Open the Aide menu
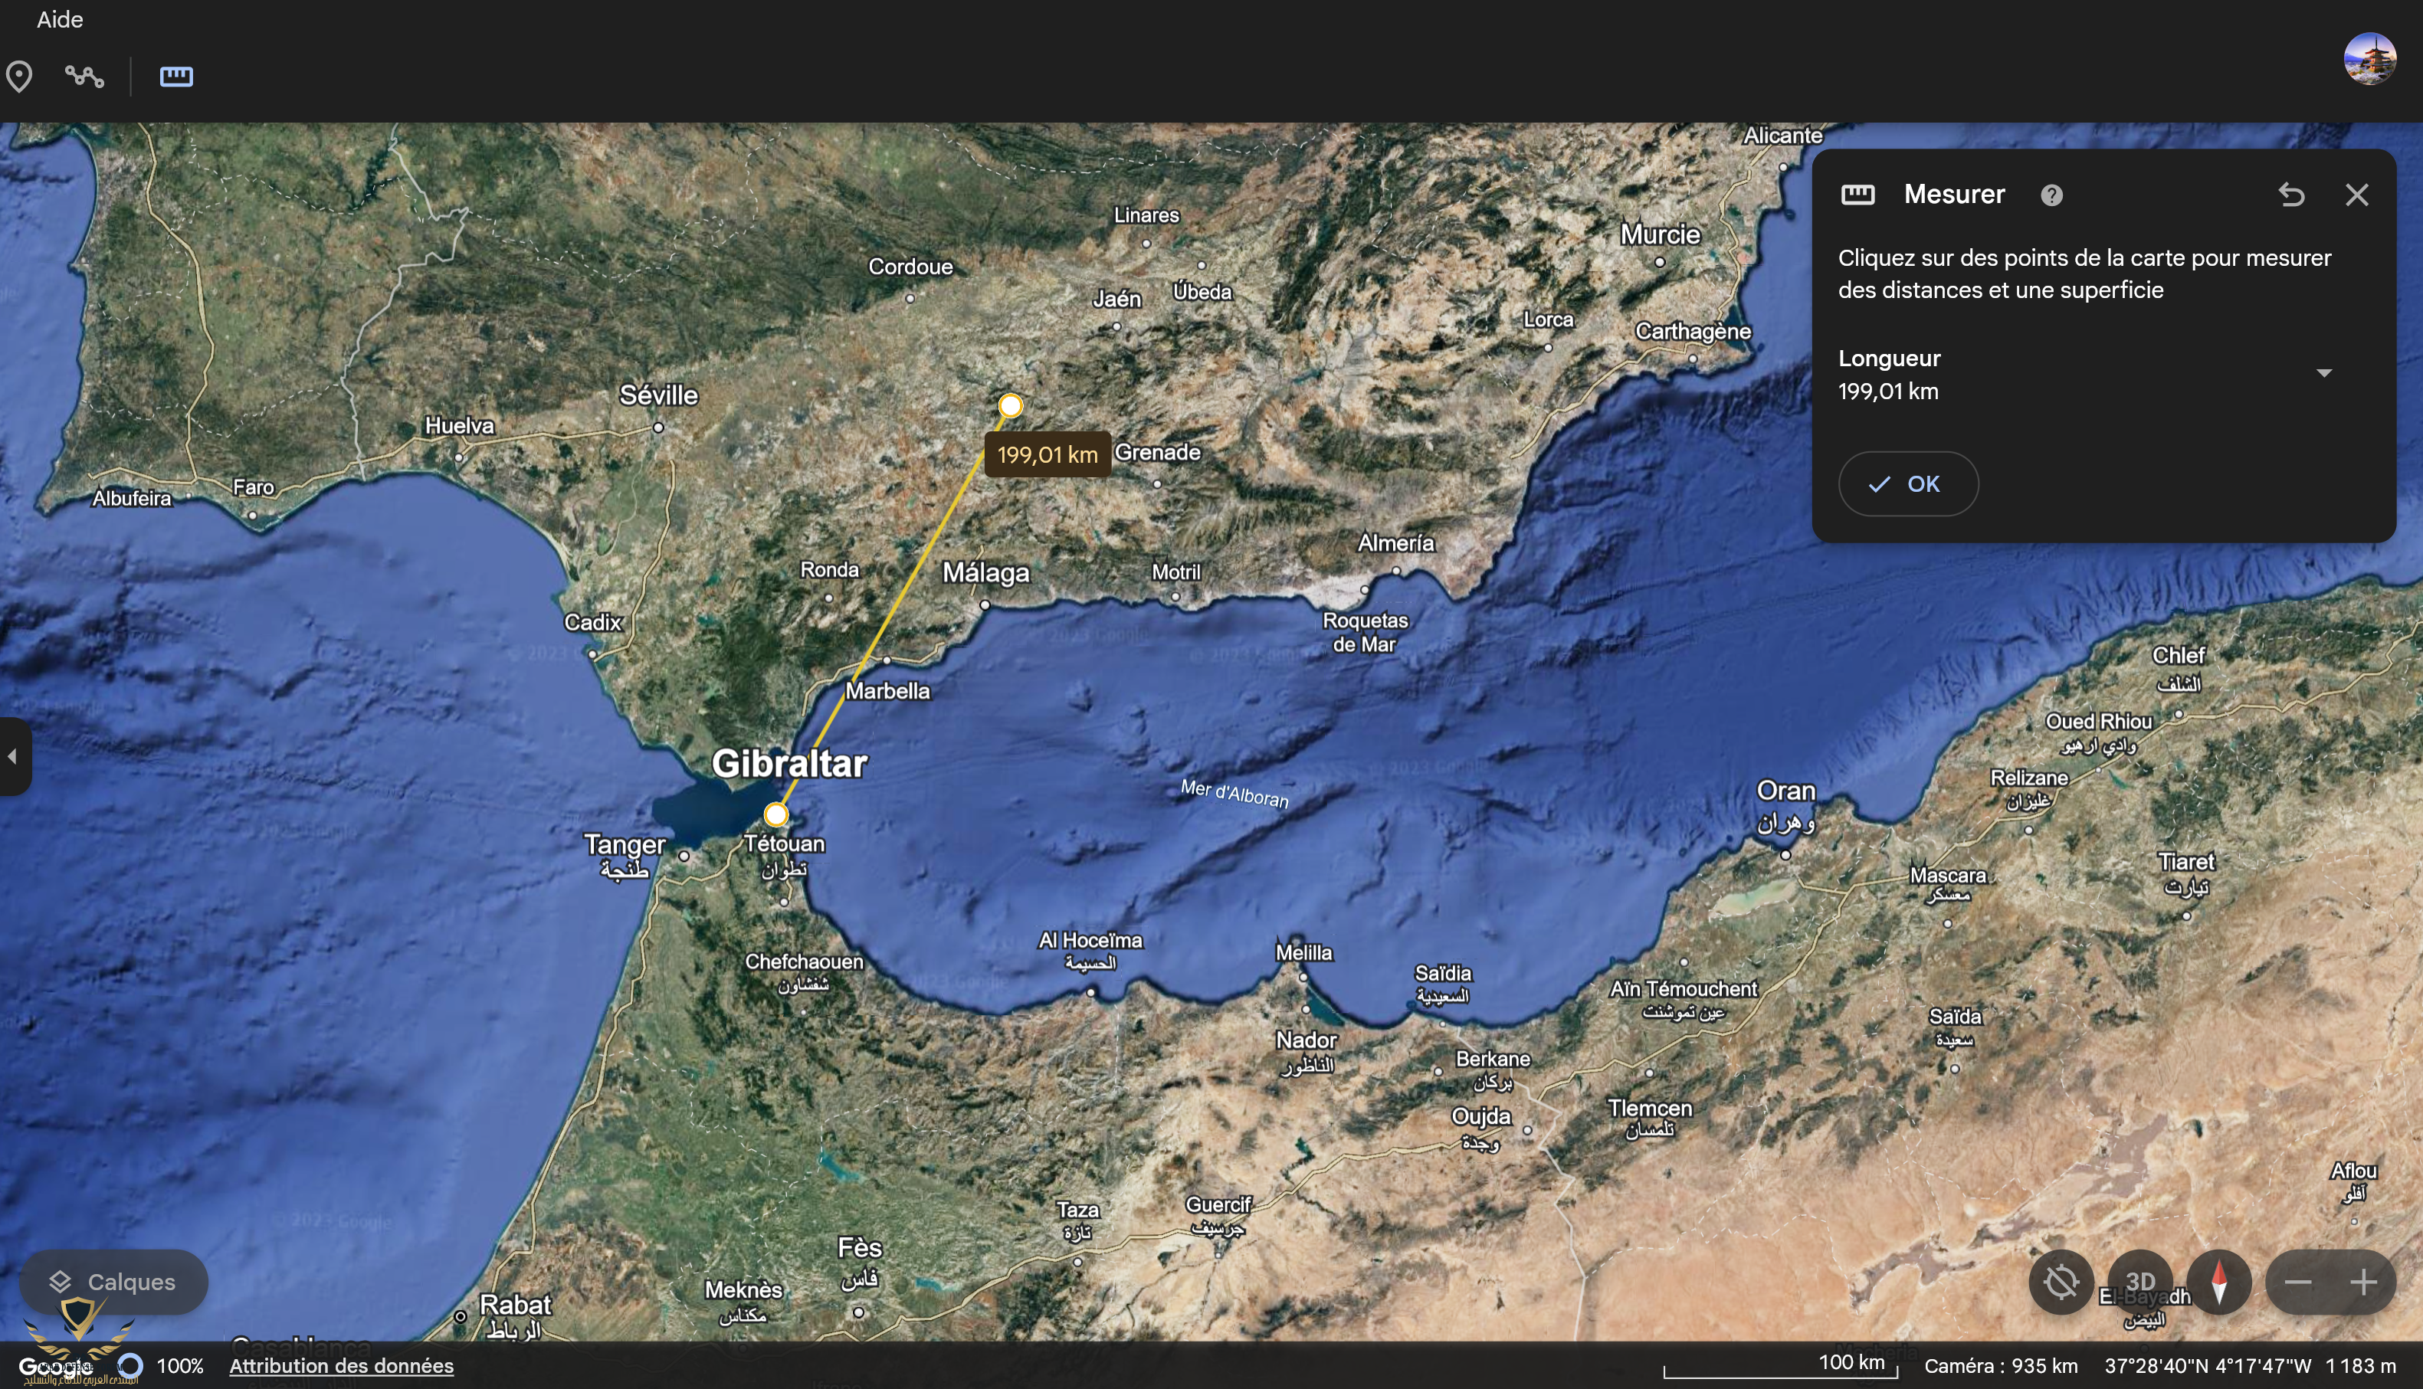 click(59, 19)
